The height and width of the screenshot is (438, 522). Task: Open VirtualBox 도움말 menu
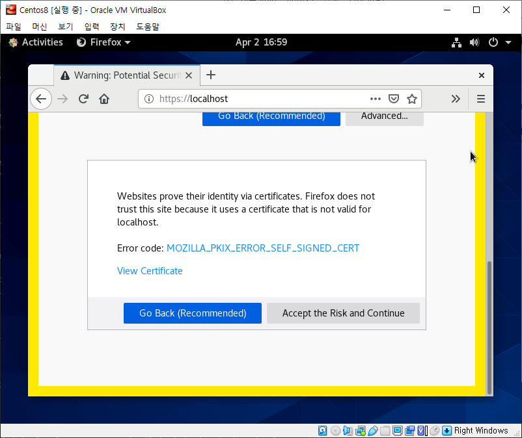pos(148,27)
